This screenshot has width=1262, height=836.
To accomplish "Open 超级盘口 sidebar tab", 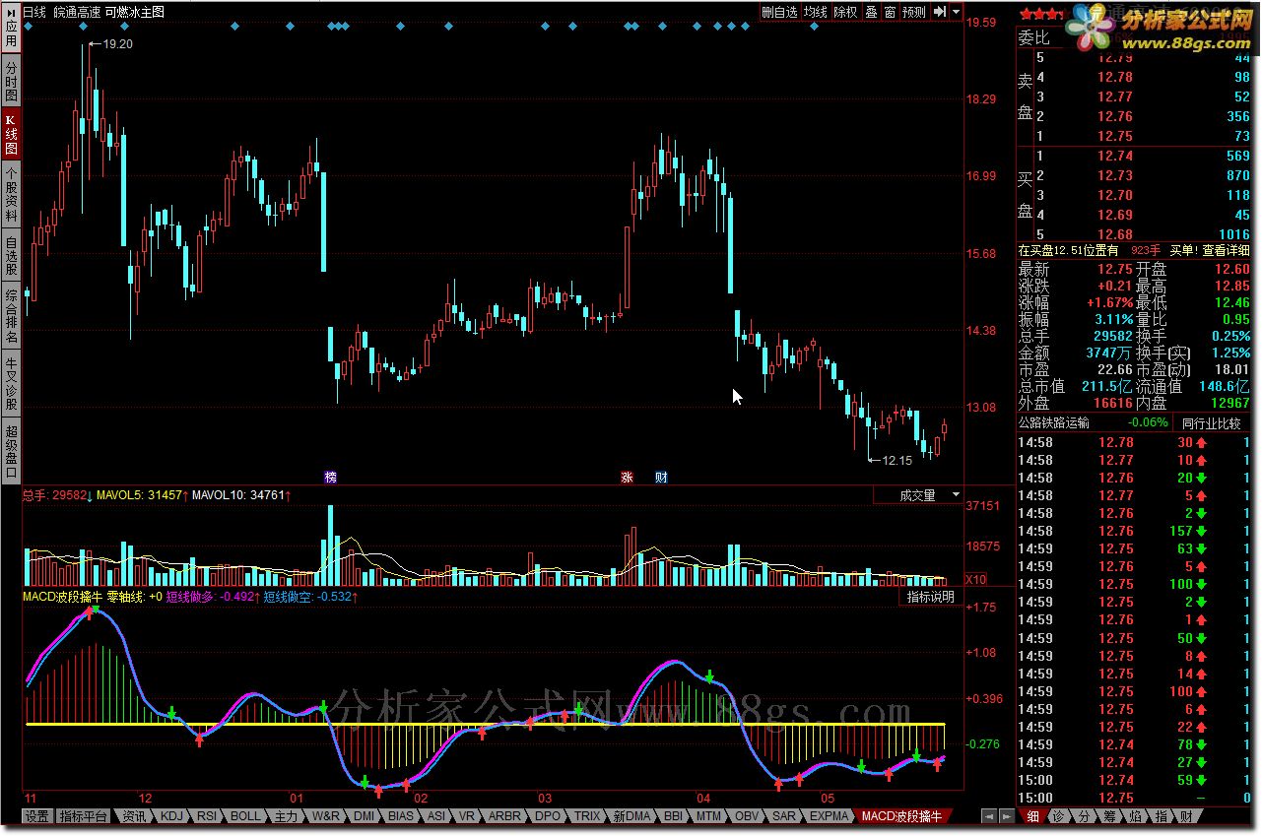I will tap(11, 451).
